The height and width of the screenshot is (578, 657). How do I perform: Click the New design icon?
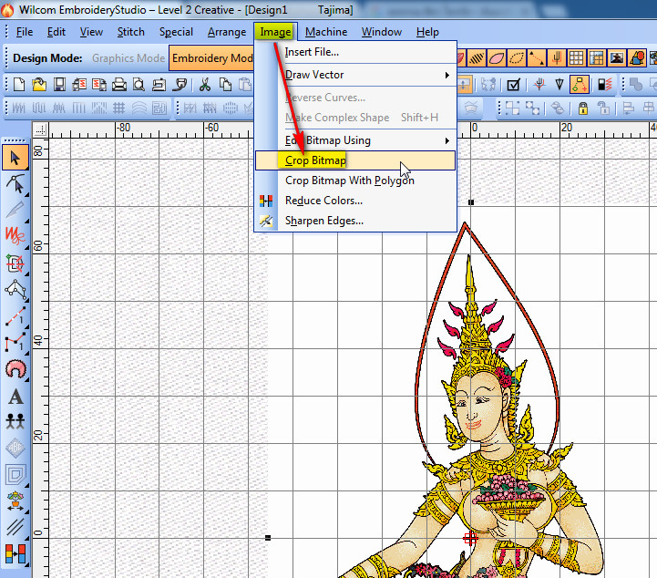pyautogui.click(x=19, y=85)
